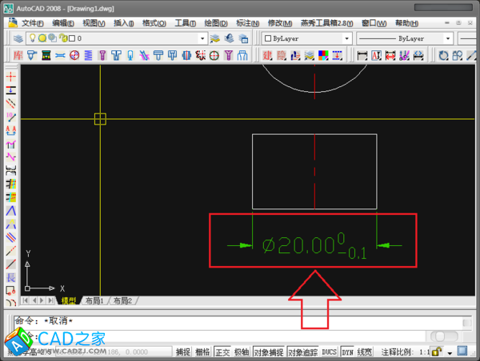Viewport: 480px width, 361px height.
Task: Click the lock icon in status bar
Action: pos(438,351)
